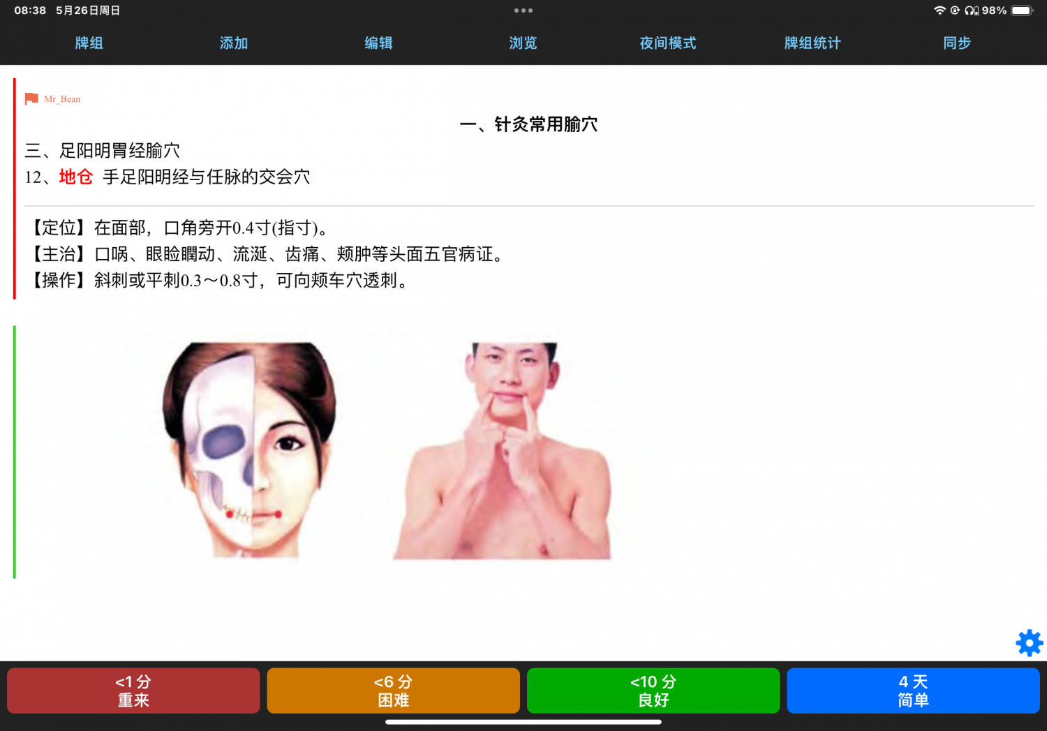This screenshot has height=731, width=1047.
Task: Click the line 三、足阳明胃经腧穴
Action: pos(103,151)
